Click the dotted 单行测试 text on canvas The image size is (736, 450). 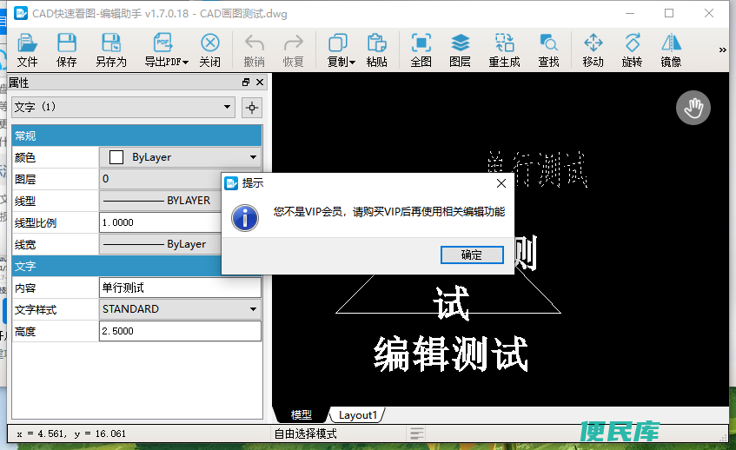[537, 169]
